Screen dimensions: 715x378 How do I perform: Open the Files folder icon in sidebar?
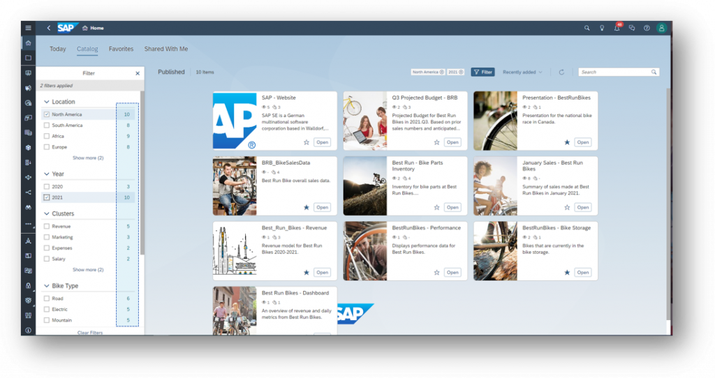point(28,58)
